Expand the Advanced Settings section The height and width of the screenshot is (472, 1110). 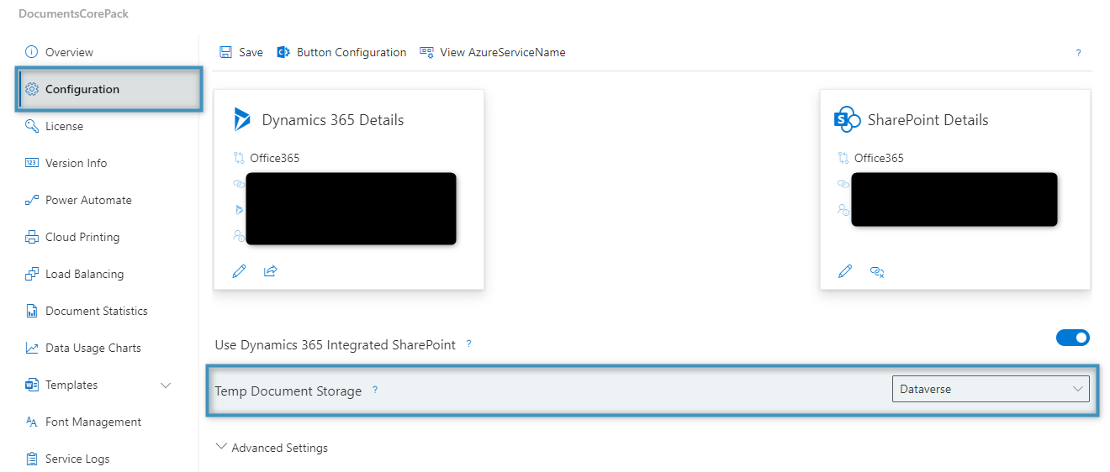tap(272, 448)
